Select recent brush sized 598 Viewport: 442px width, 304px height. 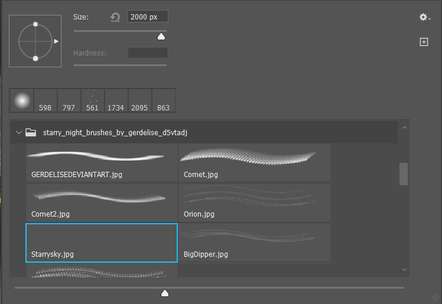(x=45, y=101)
